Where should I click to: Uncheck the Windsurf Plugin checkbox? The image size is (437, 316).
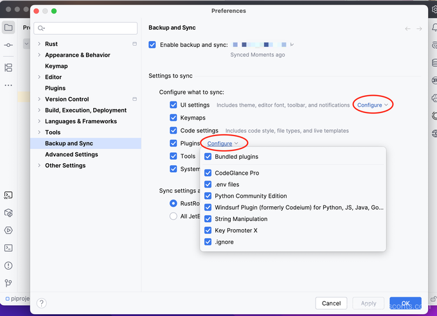208,207
